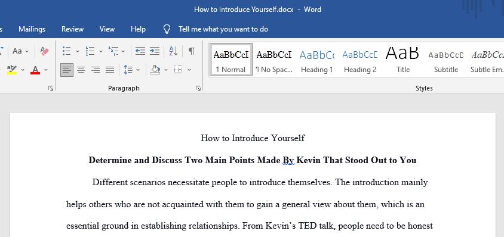Click the word Different starting the paragraph
The image size is (504, 237).
point(110,182)
